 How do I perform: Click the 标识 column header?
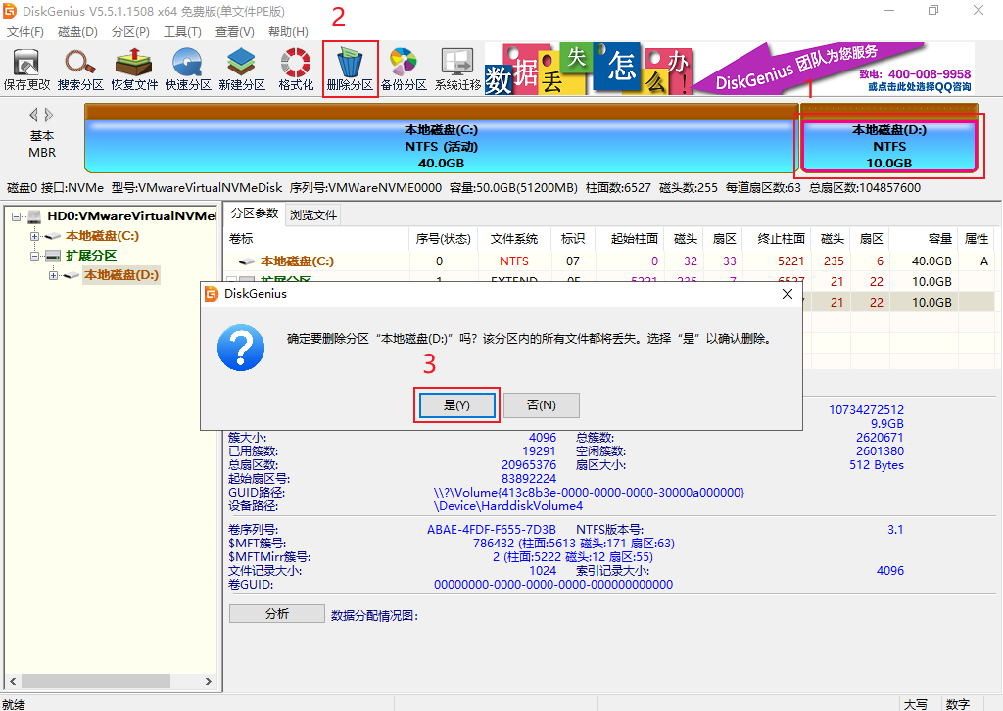click(x=572, y=239)
